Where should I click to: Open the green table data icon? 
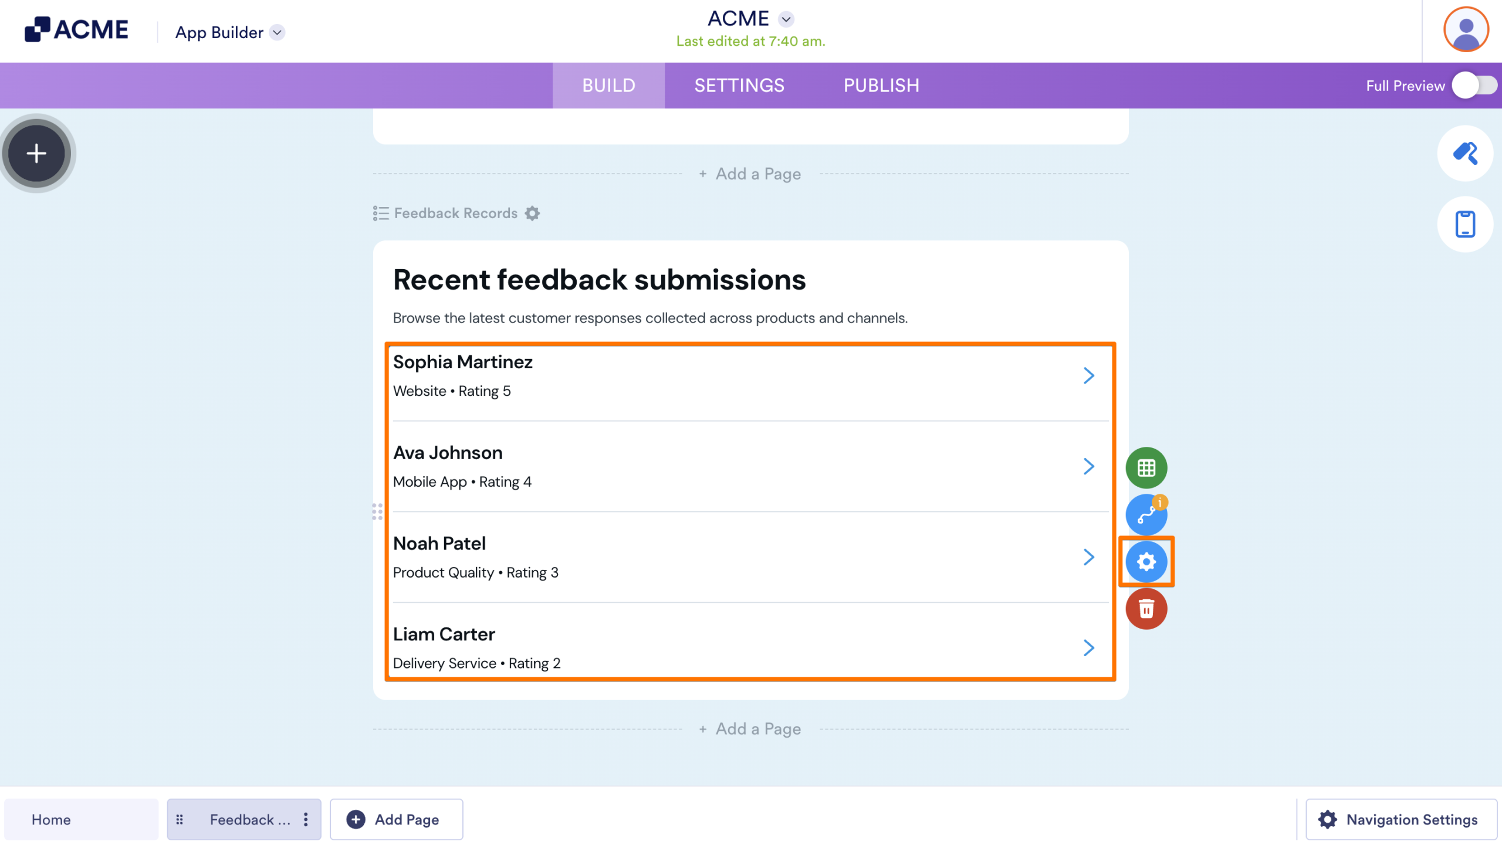(1146, 468)
